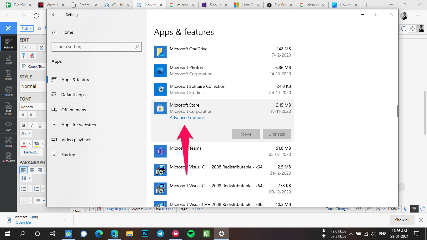Viewport: 427px width, 240px height.
Task: Click Open file for wsreset-1.png
Action: point(23,222)
